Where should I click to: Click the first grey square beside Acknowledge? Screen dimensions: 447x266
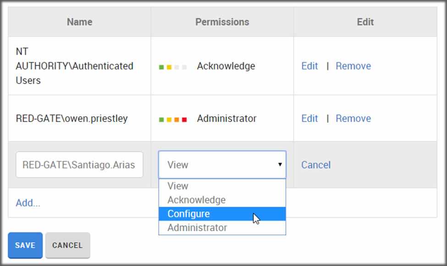pos(177,66)
